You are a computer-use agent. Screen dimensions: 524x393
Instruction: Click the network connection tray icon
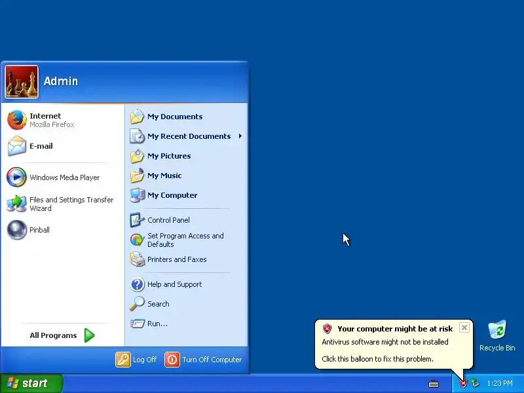click(475, 383)
